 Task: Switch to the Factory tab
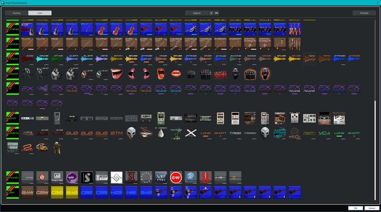coord(17,13)
